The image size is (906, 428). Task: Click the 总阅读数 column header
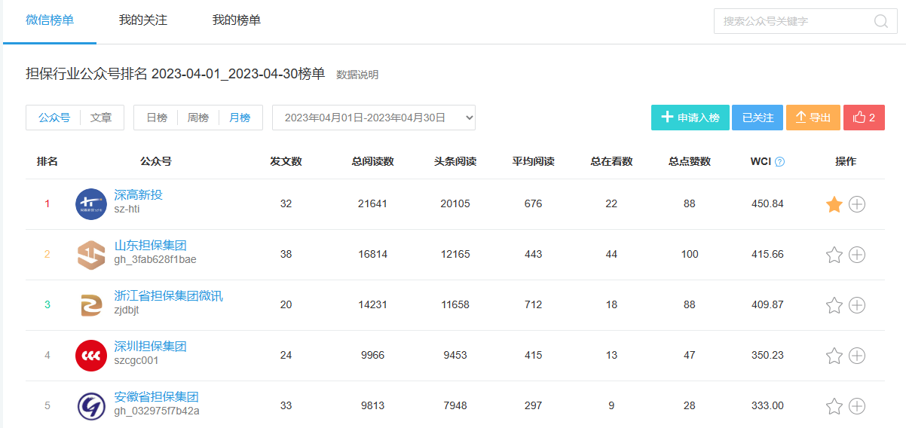coord(373,161)
